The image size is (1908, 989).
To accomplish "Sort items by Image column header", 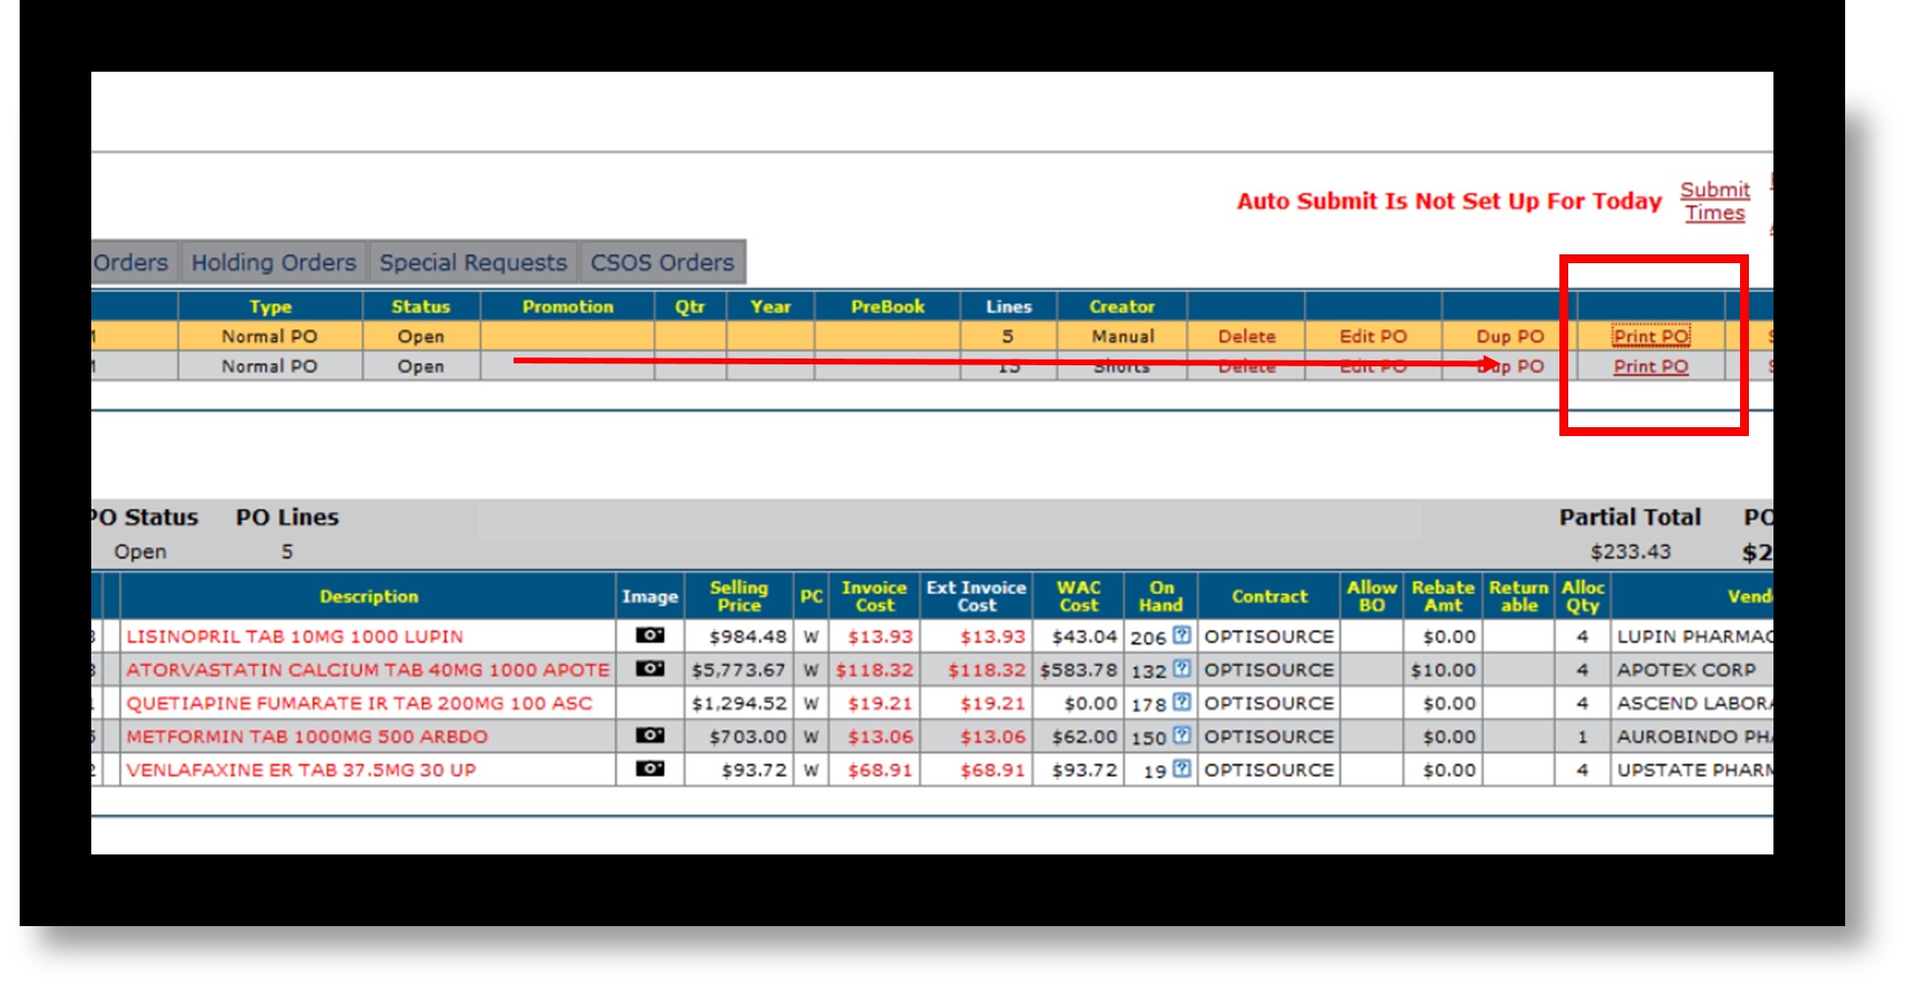I will coord(649,596).
